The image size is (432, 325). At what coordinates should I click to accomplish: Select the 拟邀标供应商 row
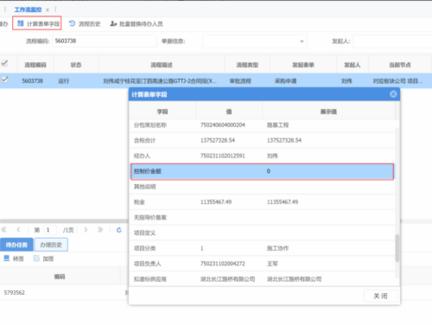[x=262, y=279]
